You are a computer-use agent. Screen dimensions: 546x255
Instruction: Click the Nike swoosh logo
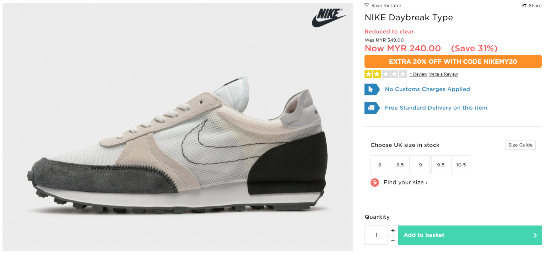[x=329, y=18]
